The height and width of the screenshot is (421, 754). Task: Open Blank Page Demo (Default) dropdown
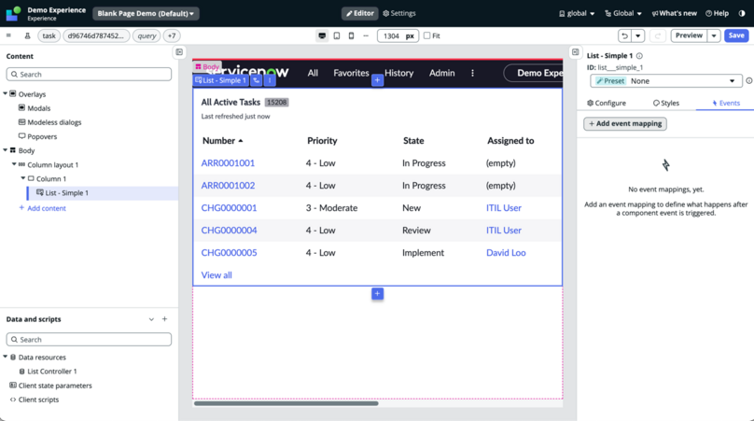coord(146,13)
